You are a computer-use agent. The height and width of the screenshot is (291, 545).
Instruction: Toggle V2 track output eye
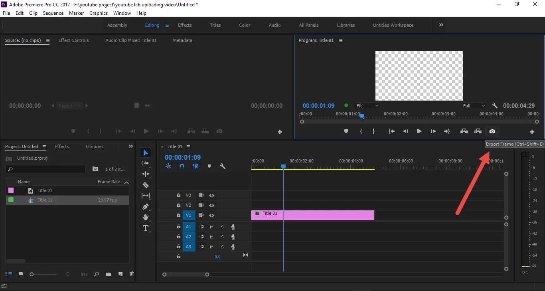coord(212,205)
